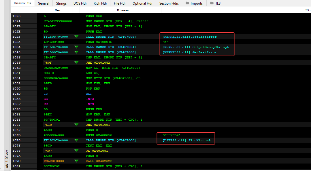Select the 'OLLYDBG' string hint
Screen dimensions: 311x171
point(171,135)
